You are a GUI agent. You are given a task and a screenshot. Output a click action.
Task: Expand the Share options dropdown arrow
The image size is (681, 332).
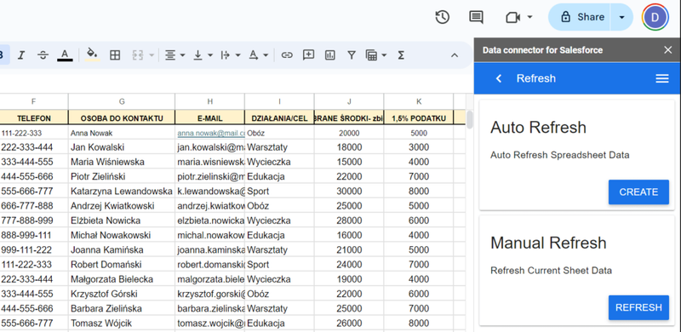tap(622, 17)
